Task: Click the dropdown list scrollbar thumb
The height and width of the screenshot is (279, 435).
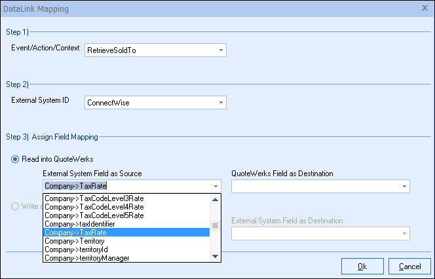Action: click(x=216, y=227)
